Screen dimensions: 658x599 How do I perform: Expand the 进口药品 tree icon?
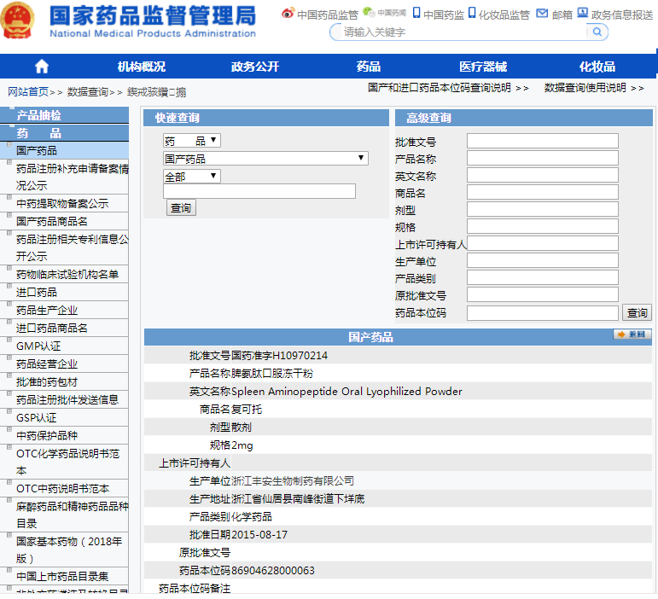(x=9, y=286)
